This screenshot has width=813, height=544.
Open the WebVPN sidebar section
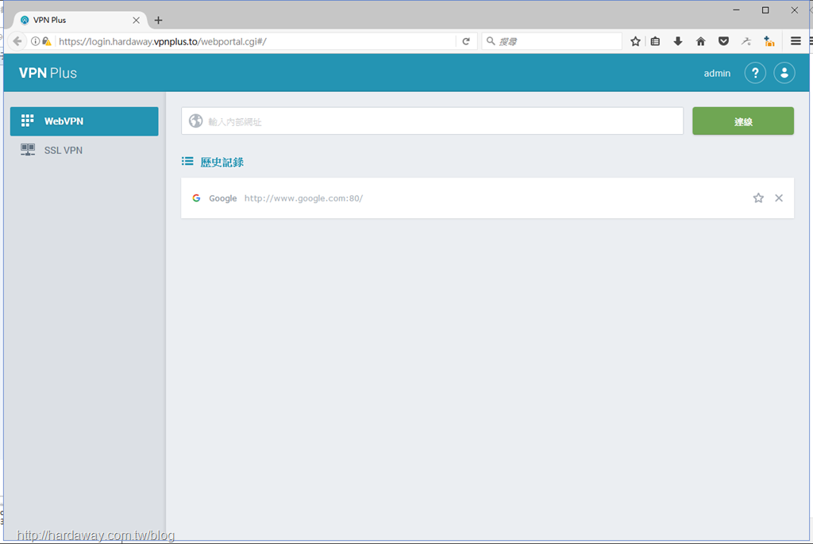pyautogui.click(x=84, y=121)
